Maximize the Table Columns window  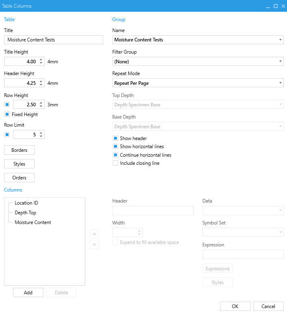[276, 6]
